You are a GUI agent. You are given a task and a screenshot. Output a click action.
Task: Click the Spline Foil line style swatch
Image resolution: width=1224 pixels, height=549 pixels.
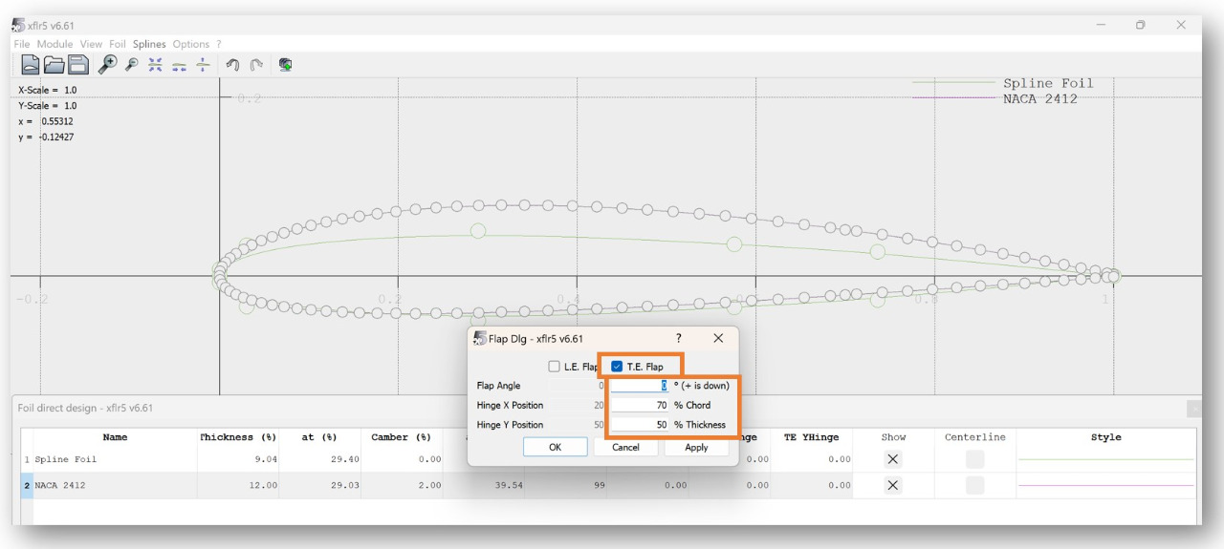(1105, 459)
